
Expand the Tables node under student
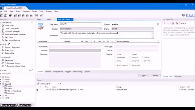(x=3, y=86)
